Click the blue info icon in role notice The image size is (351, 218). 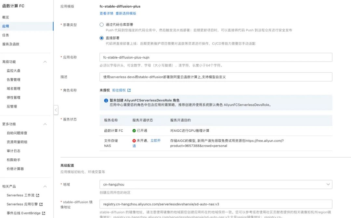click(106, 101)
